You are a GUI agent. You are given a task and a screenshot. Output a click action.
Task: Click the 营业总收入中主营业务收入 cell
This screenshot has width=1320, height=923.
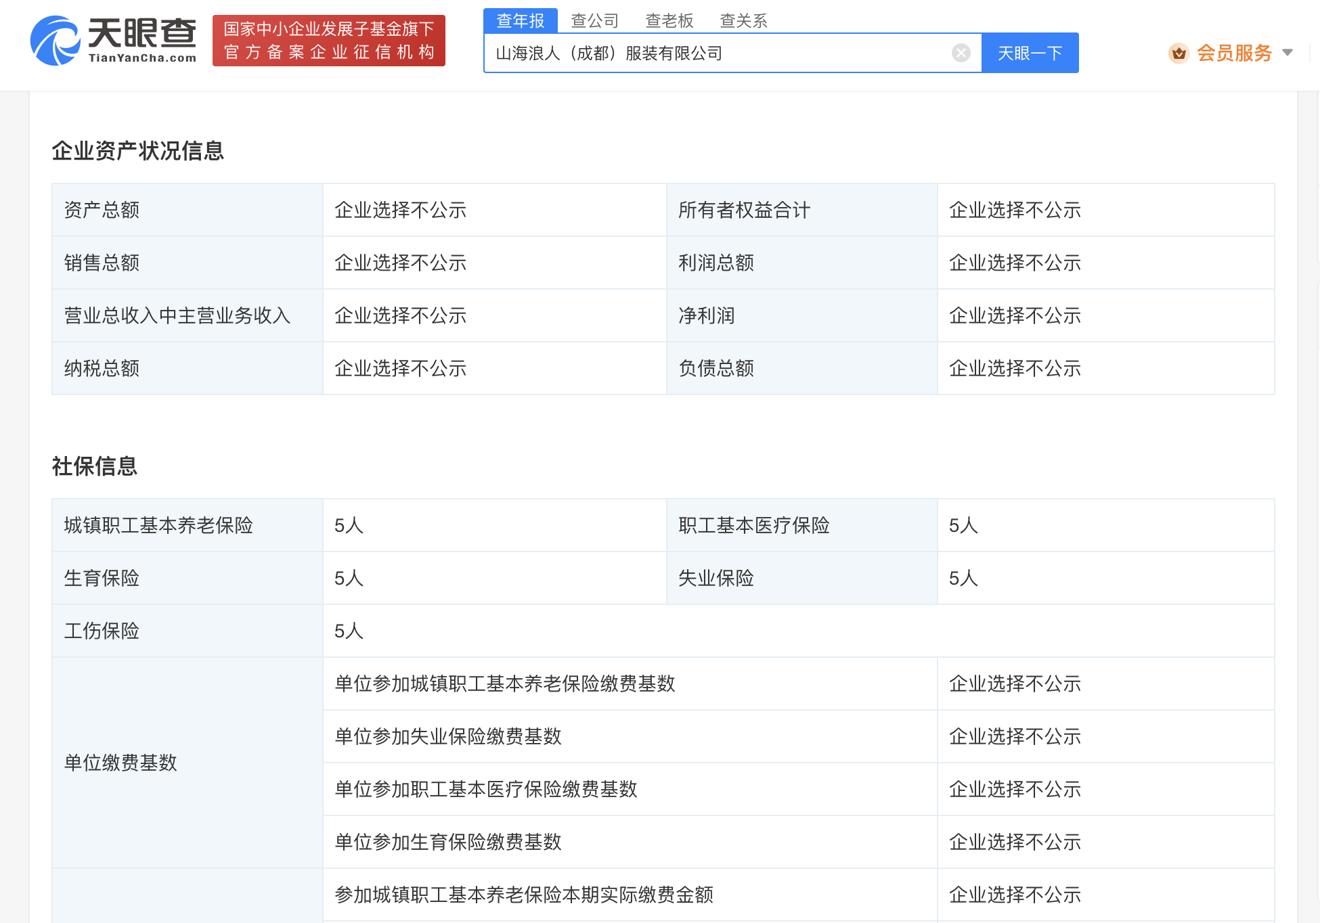point(188,315)
